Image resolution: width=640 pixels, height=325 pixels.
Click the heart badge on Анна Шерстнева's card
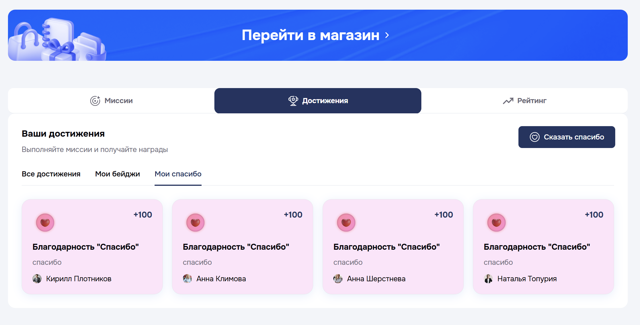pos(346,222)
